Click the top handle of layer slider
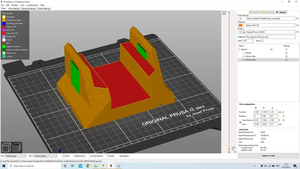The height and width of the screenshot is (169, 300). [x=229, y=12]
